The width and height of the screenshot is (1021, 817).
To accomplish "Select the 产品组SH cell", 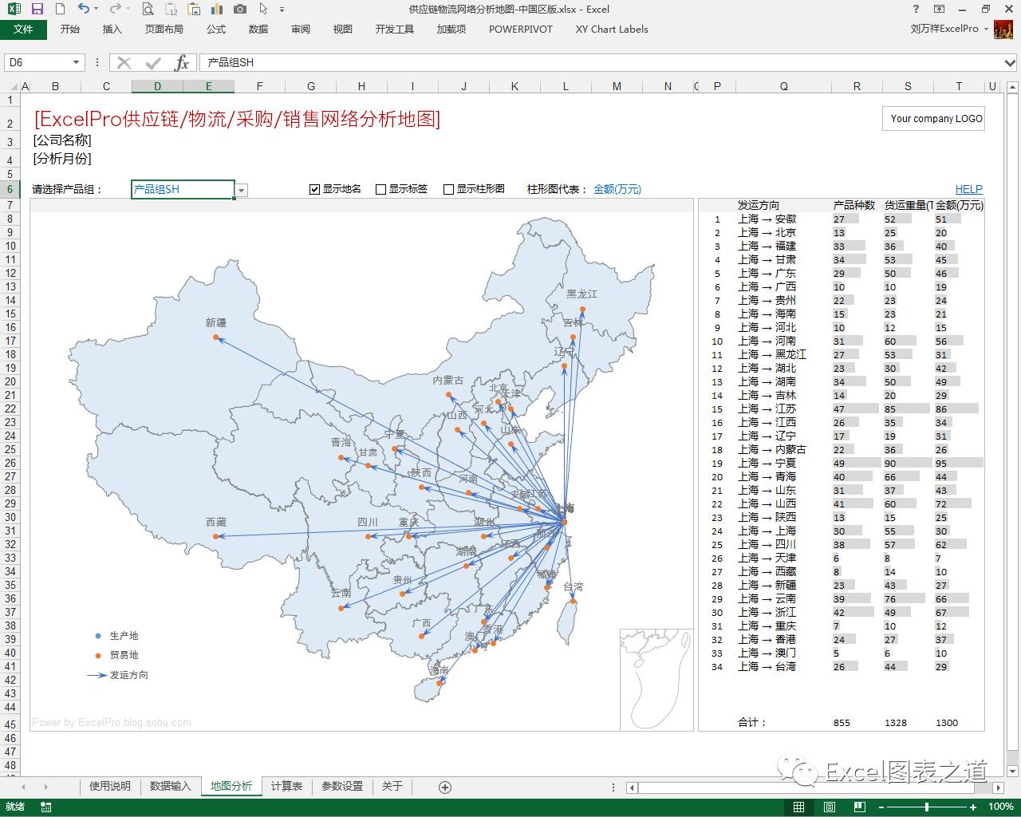I will (x=183, y=189).
